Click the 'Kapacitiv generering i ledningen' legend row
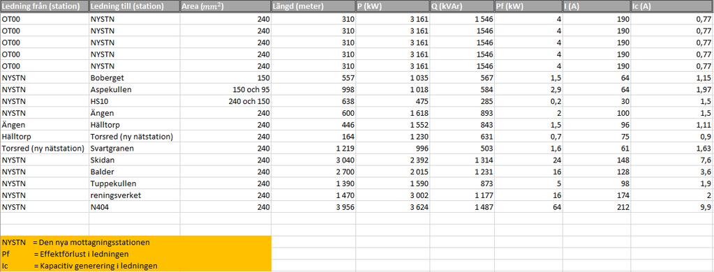The width and height of the screenshot is (714, 272). 135,266
